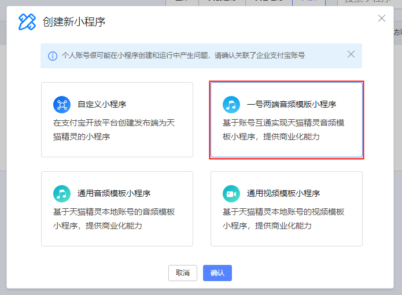Dismiss the personal account warning banner
Image resolution: width=402 pixels, height=295 pixels.
[351, 54]
